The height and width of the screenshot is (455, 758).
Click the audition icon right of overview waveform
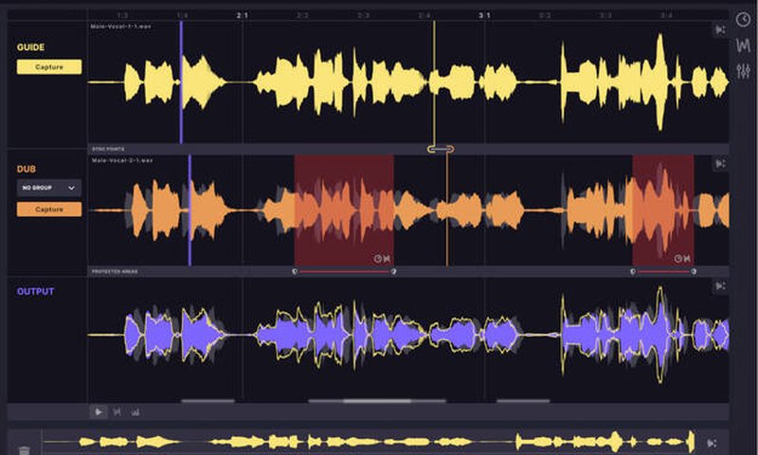pyautogui.click(x=713, y=443)
